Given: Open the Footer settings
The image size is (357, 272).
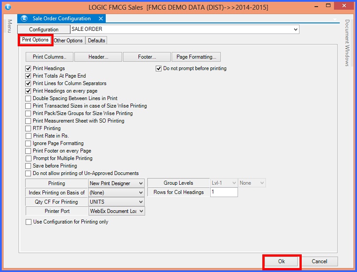Looking at the screenshot, I should (147, 57).
